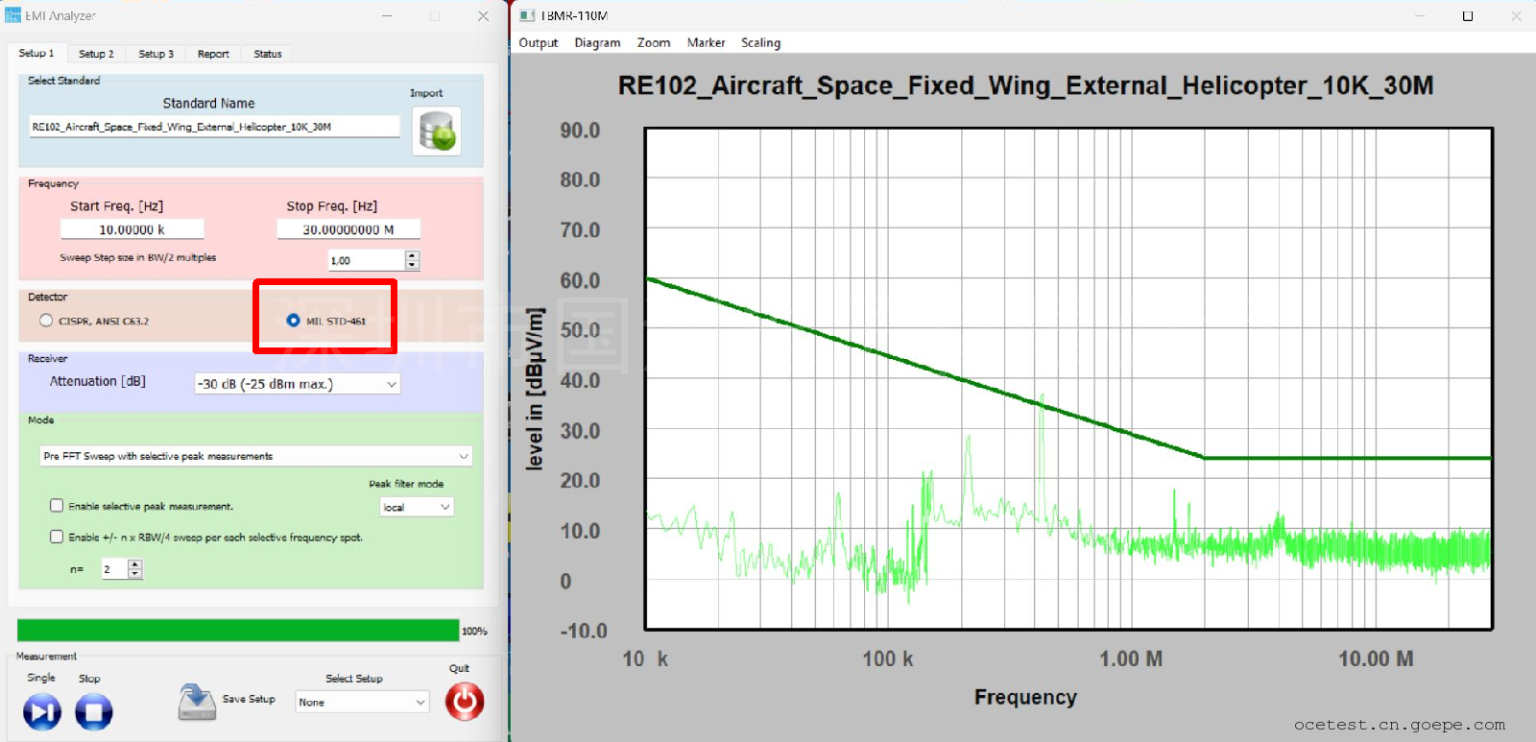The height and width of the screenshot is (742, 1536).
Task: Enable selective peak measurement checkbox
Action: tap(57, 506)
